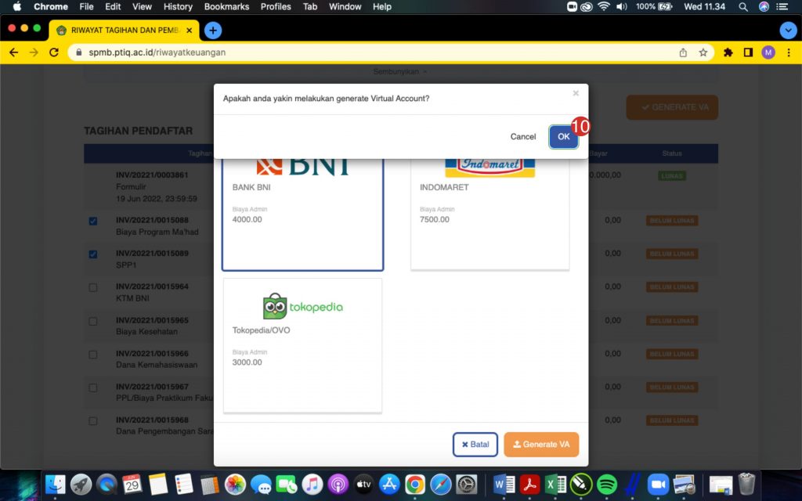802x501 pixels.
Task: Open Spotlight search in the menu bar
Action: pyautogui.click(x=743, y=6)
